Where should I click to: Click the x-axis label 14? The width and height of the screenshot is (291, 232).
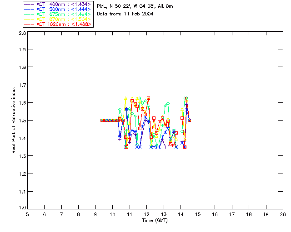pyautogui.click(x=181, y=214)
